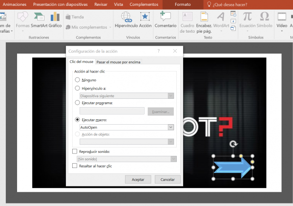
Task: Switch to the Clic del mouse tab
Action: click(82, 62)
